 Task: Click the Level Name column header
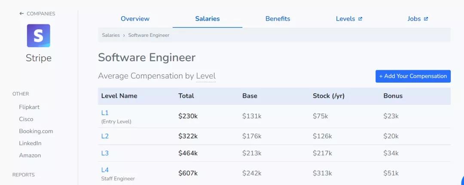pos(119,96)
